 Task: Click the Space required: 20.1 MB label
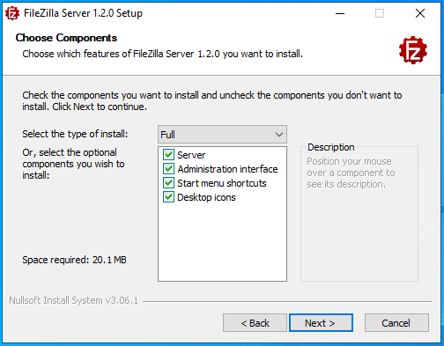(x=74, y=260)
